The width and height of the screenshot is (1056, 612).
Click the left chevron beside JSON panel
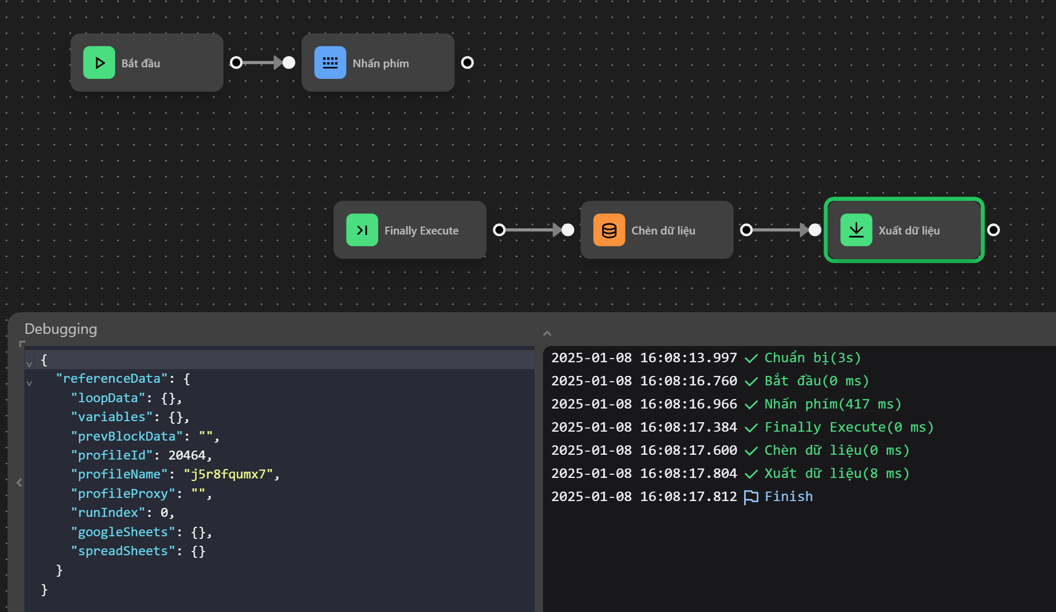pos(19,482)
